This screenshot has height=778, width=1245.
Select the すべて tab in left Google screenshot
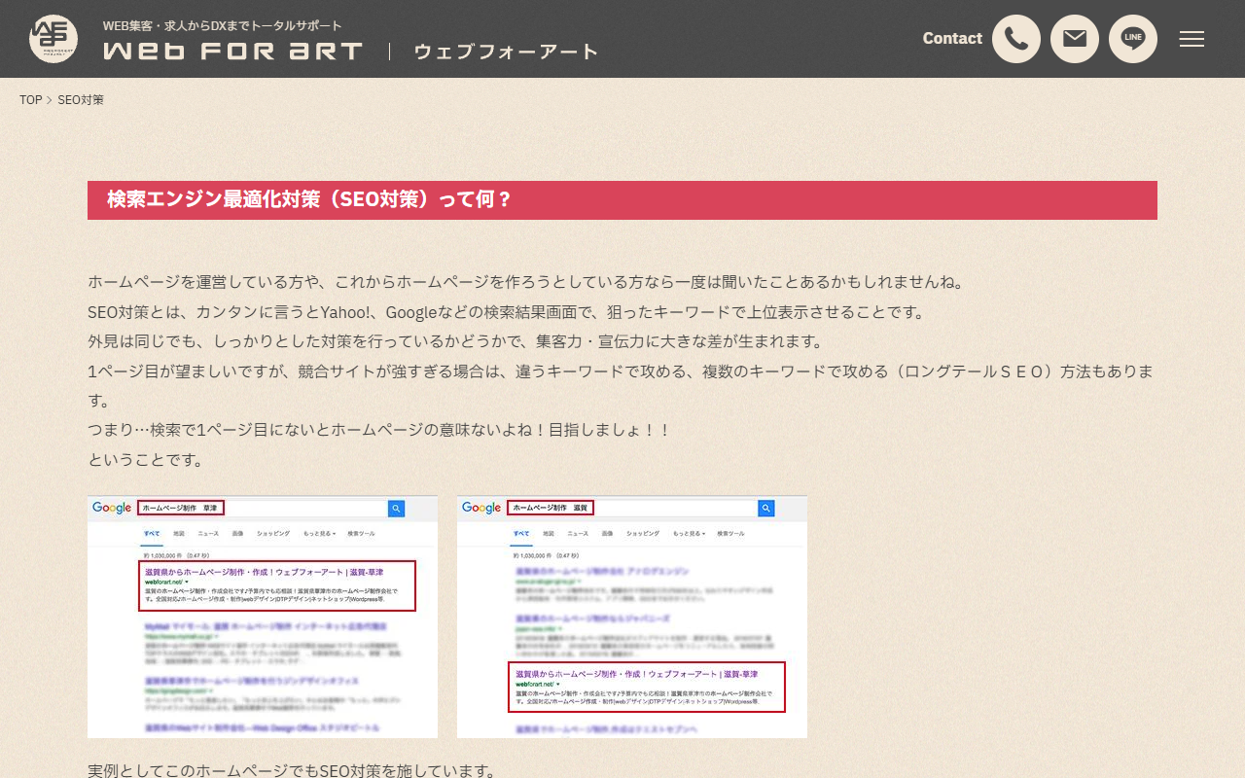tap(152, 533)
